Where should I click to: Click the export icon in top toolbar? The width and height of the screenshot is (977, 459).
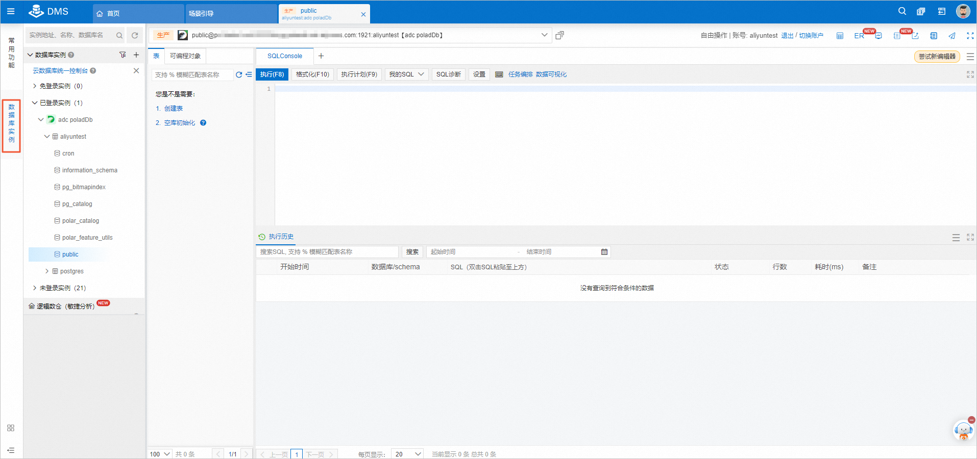pyautogui.click(x=915, y=36)
